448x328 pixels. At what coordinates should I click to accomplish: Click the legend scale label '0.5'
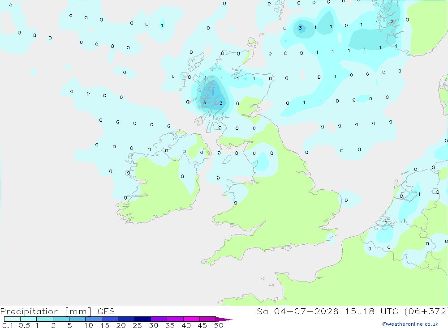tap(24, 325)
